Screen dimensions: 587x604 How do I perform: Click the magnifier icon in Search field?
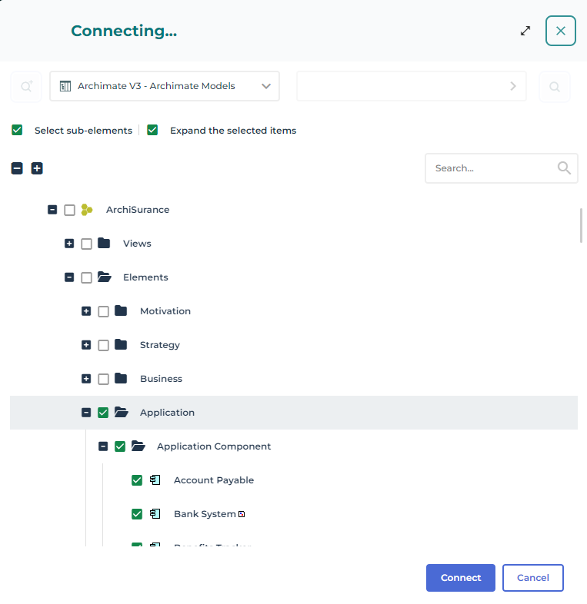coord(564,168)
